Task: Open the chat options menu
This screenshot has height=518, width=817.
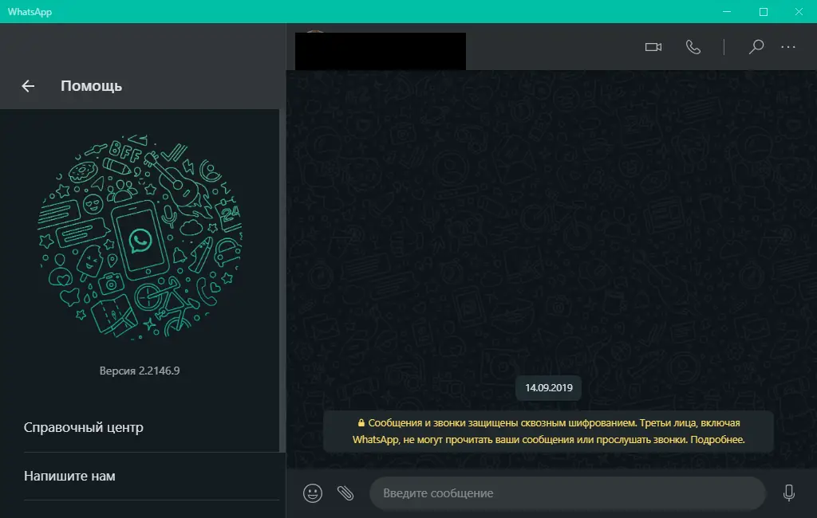Action: coord(788,47)
